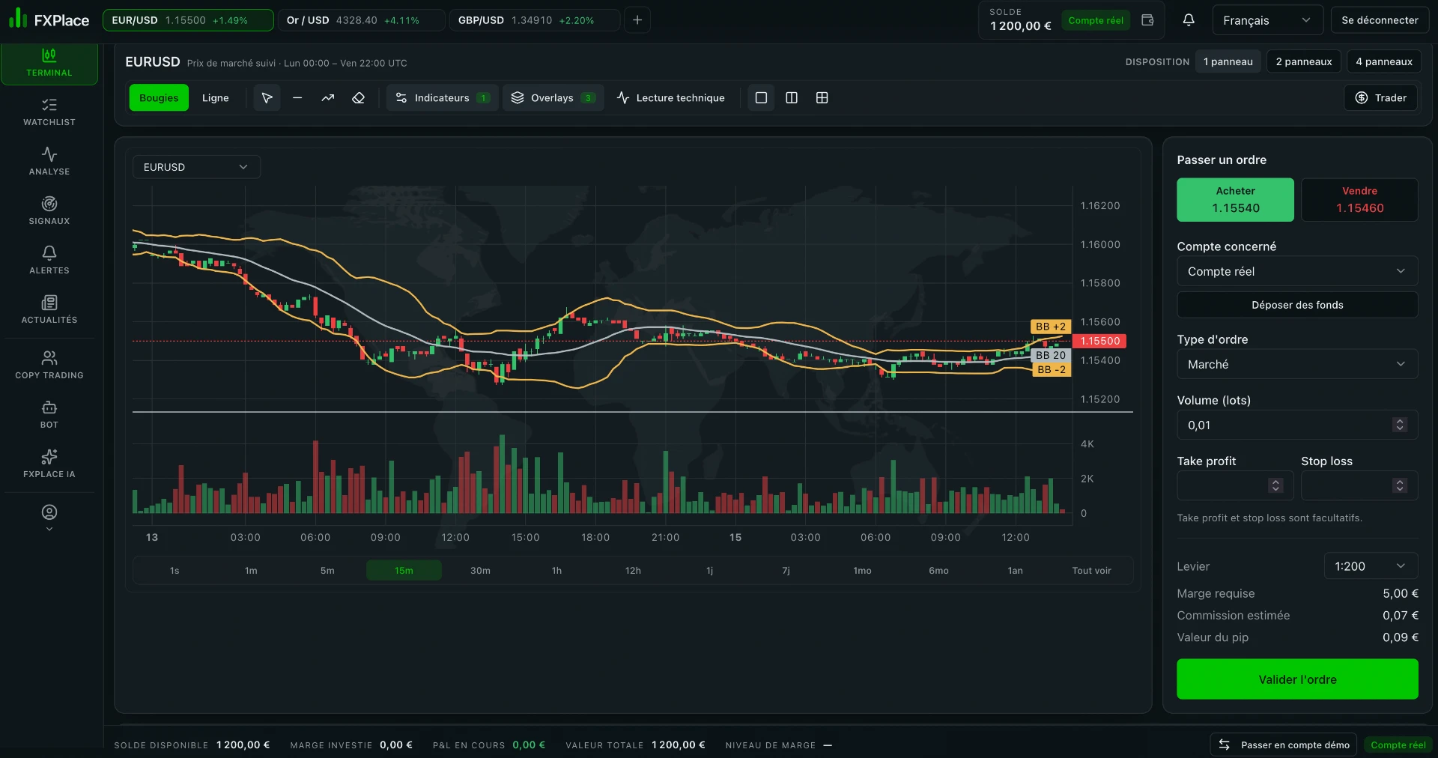Select the trend line drawing tool
Screen dimensions: 1438x758
328,98
